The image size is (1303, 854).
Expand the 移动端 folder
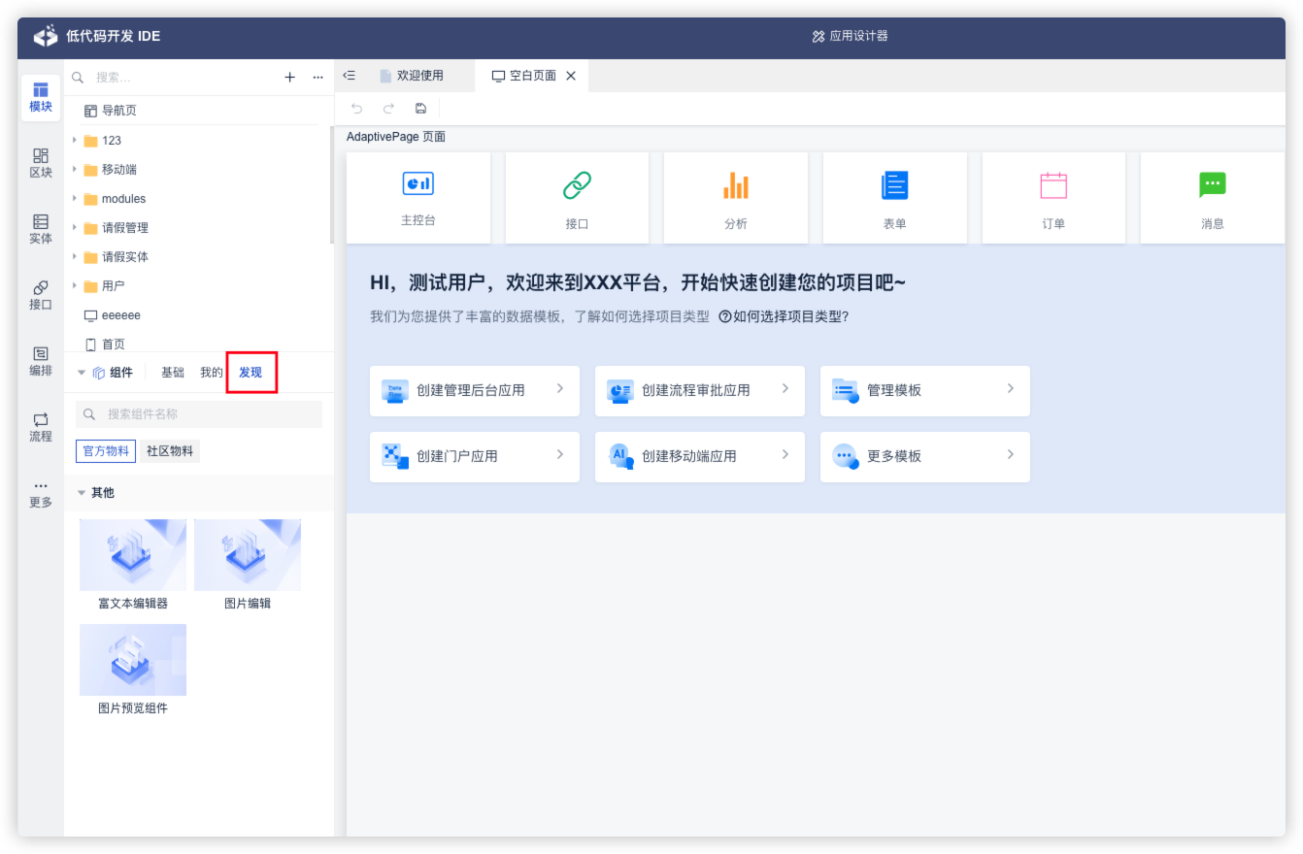[x=75, y=170]
